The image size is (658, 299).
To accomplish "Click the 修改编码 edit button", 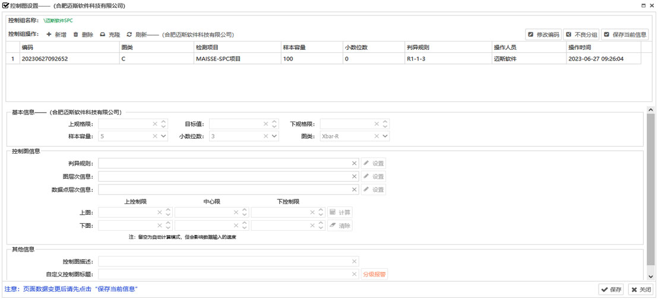I will tap(543, 34).
